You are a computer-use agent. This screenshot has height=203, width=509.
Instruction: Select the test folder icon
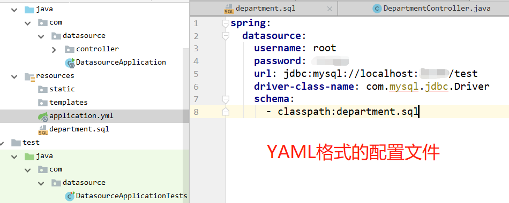16,143
